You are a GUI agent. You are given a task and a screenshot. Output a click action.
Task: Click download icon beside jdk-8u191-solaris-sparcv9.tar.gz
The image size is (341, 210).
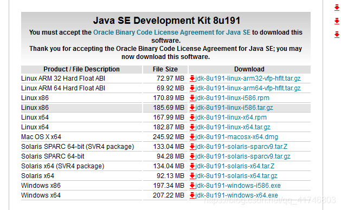point(192,156)
